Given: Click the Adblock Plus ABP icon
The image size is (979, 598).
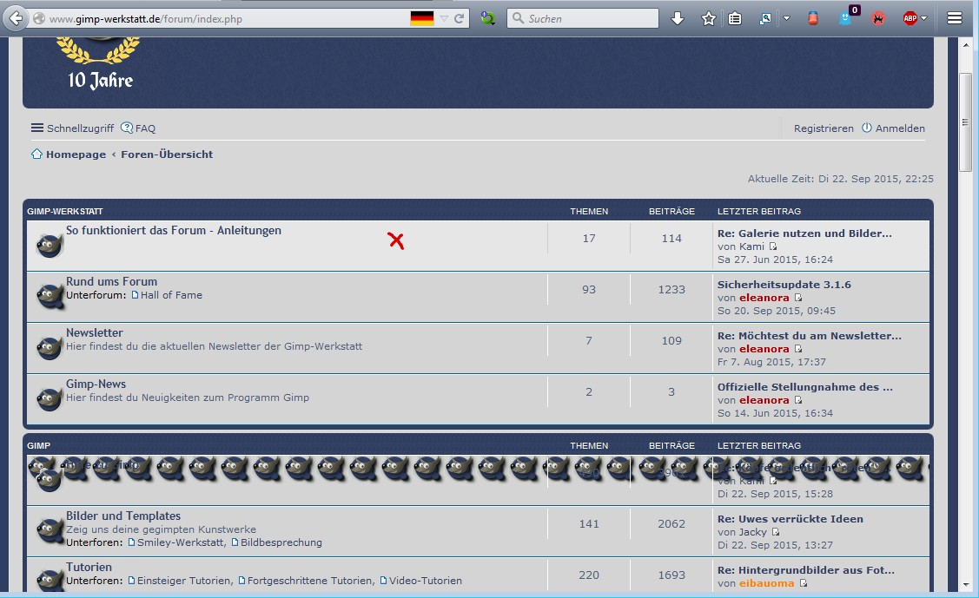Looking at the screenshot, I should [910, 19].
